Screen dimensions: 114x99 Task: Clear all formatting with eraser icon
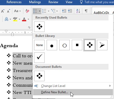click(28, 11)
